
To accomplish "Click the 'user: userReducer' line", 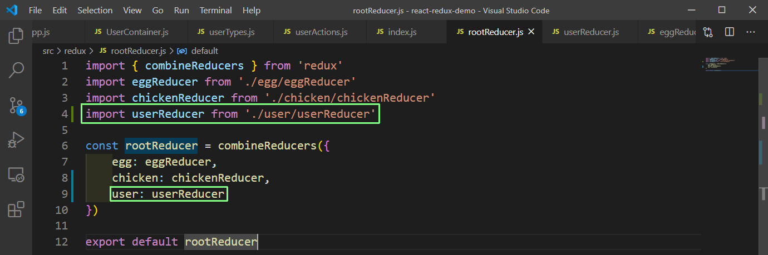I will point(168,194).
